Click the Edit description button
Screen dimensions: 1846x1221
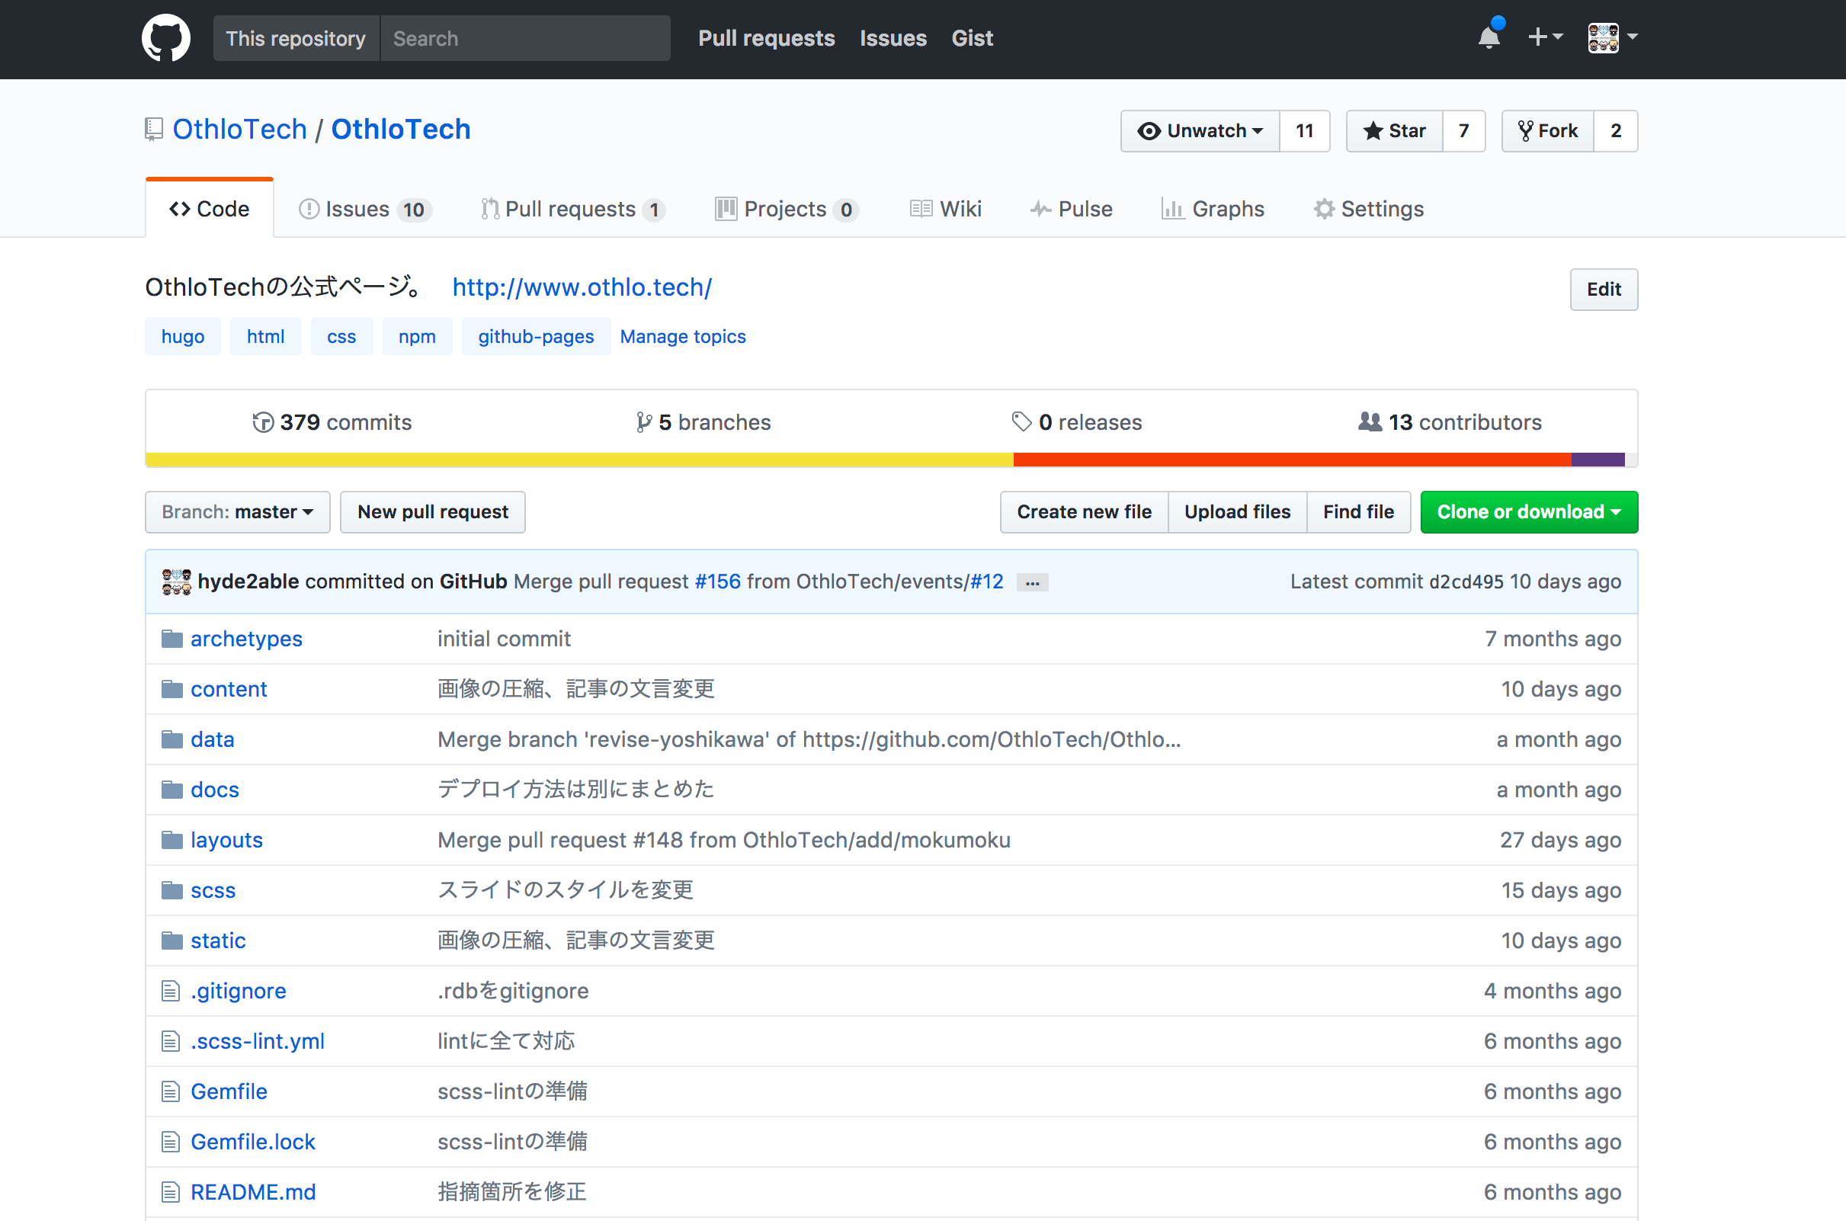coord(1604,289)
